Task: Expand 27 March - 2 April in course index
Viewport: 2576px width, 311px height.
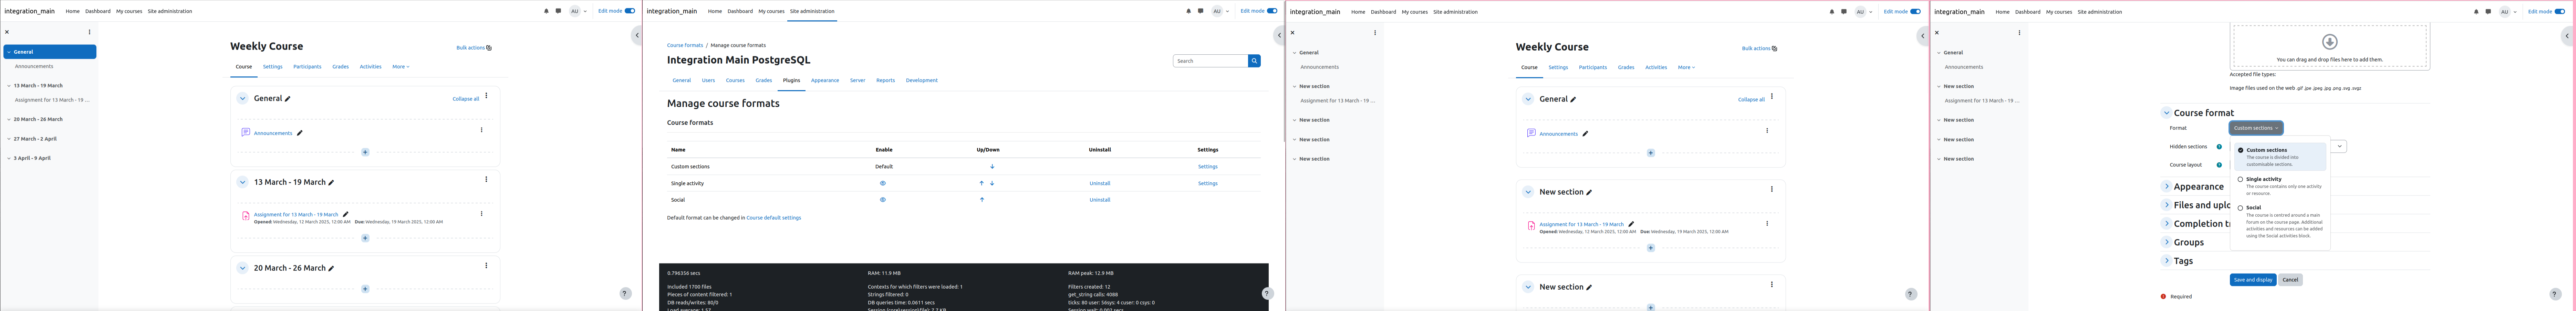Action: (x=9, y=139)
